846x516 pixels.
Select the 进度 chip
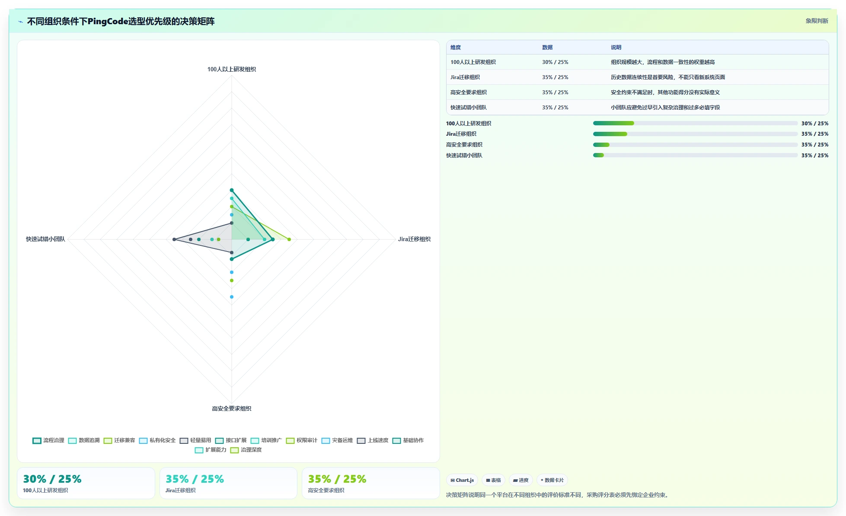point(521,480)
